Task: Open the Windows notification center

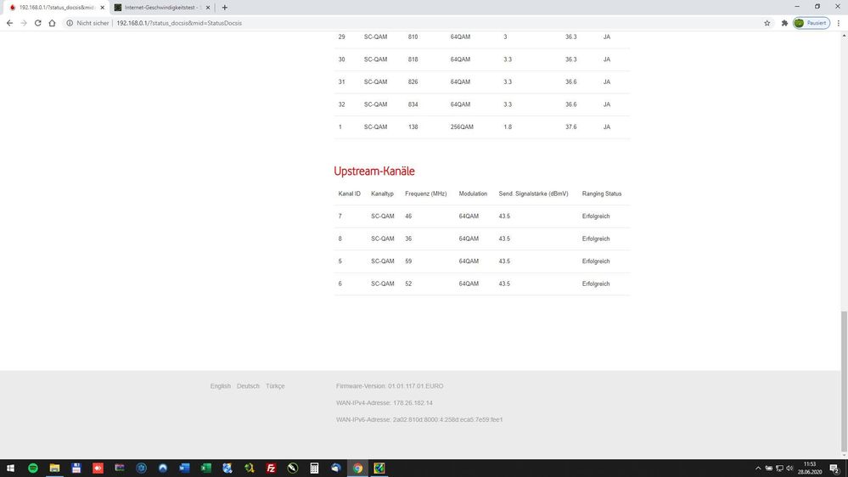Action: [834, 469]
